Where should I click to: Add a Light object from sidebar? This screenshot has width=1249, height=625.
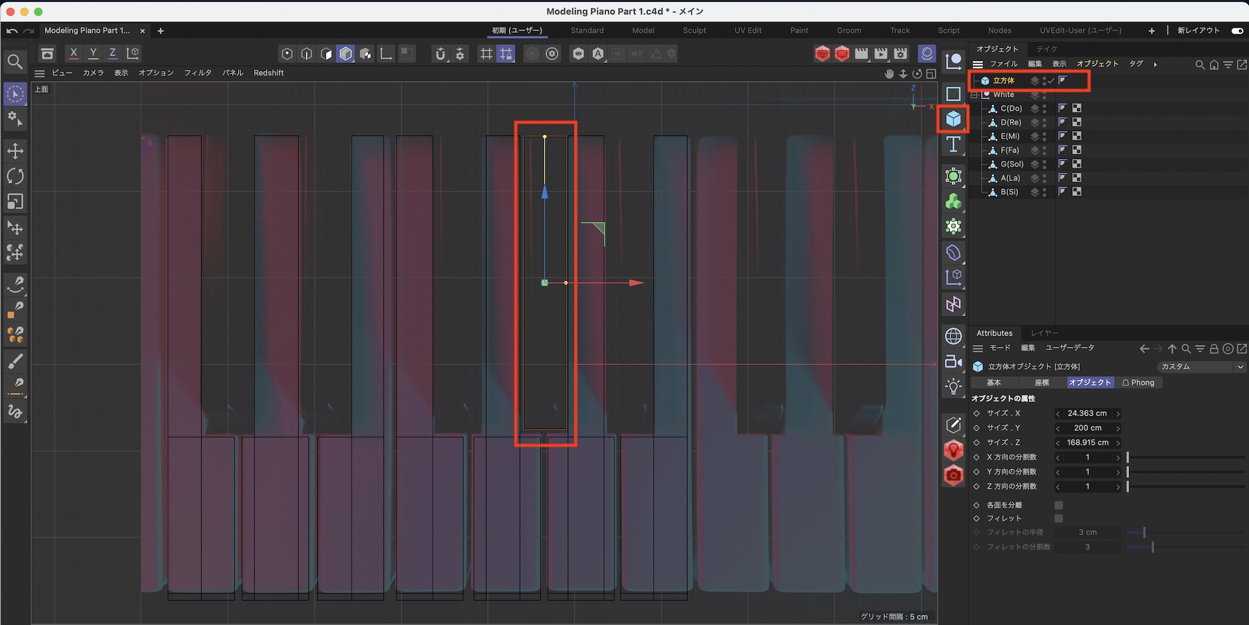pyautogui.click(x=953, y=387)
